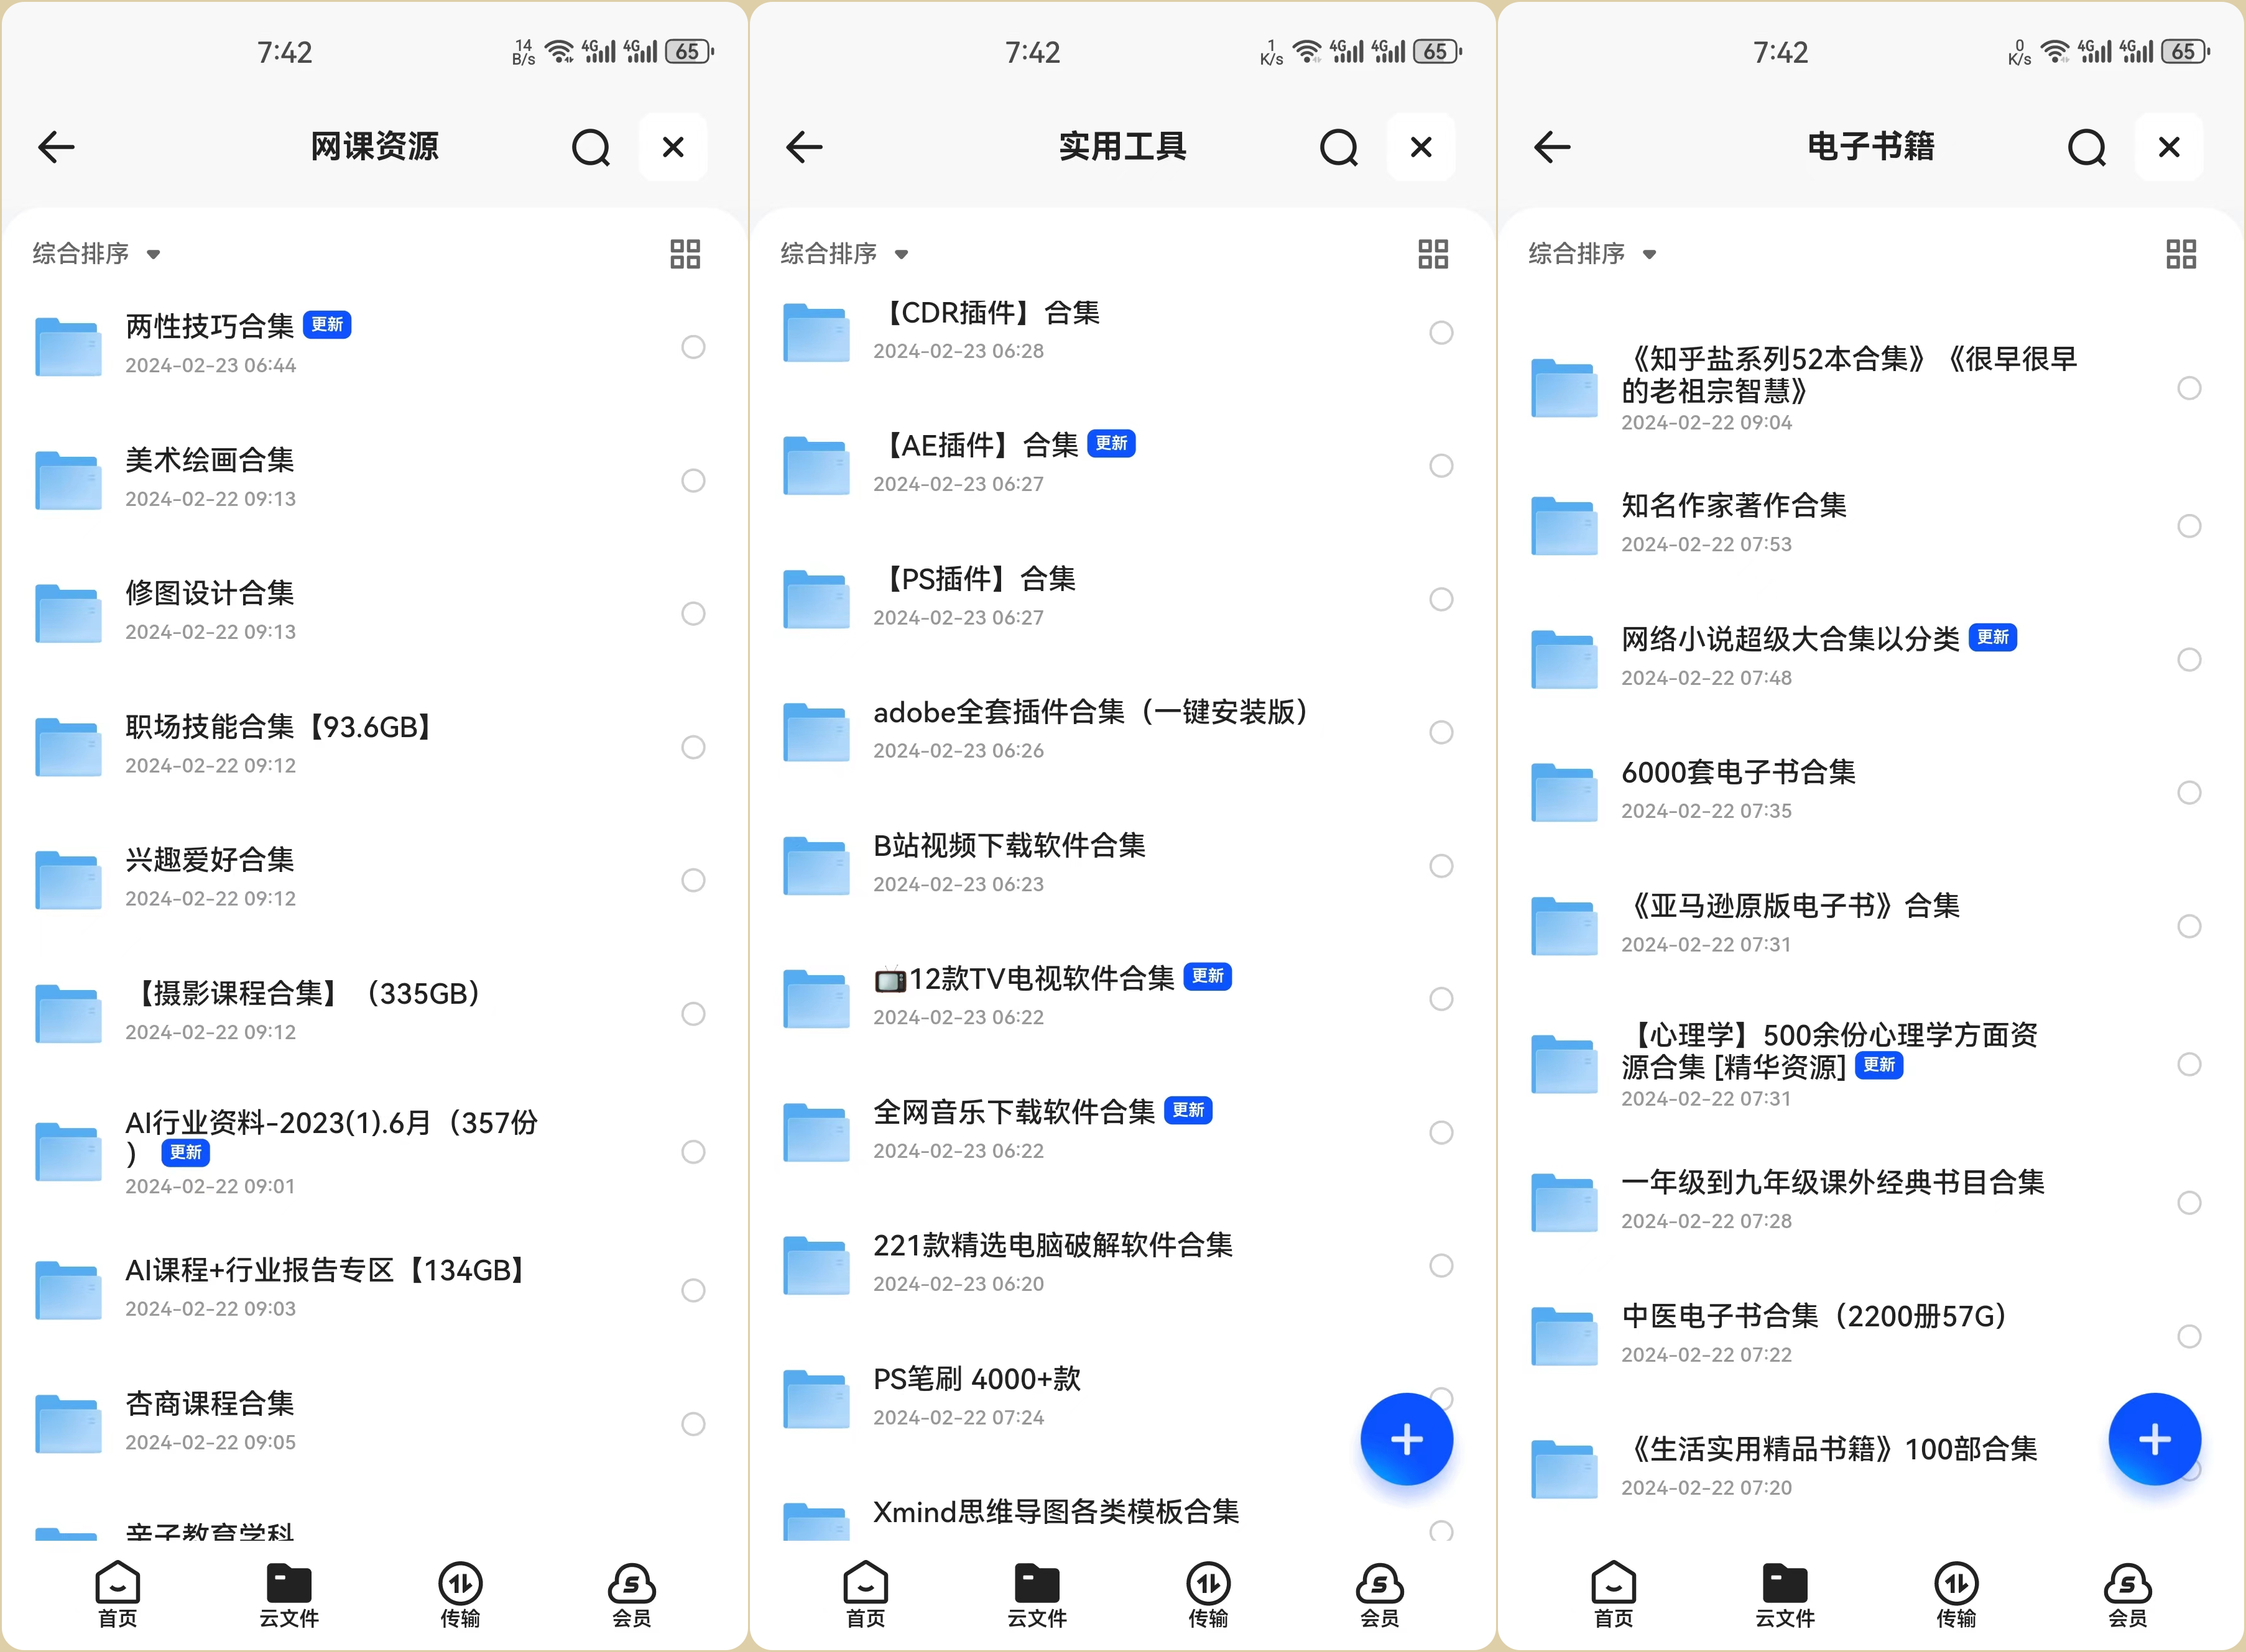This screenshot has height=1652, width=2246.
Task: Open the 知名作家著作合集 folder icon
Action: pyautogui.click(x=1564, y=525)
